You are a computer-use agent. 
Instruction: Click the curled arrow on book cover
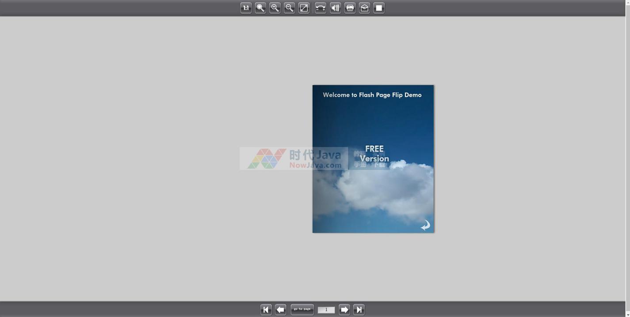pyautogui.click(x=425, y=226)
